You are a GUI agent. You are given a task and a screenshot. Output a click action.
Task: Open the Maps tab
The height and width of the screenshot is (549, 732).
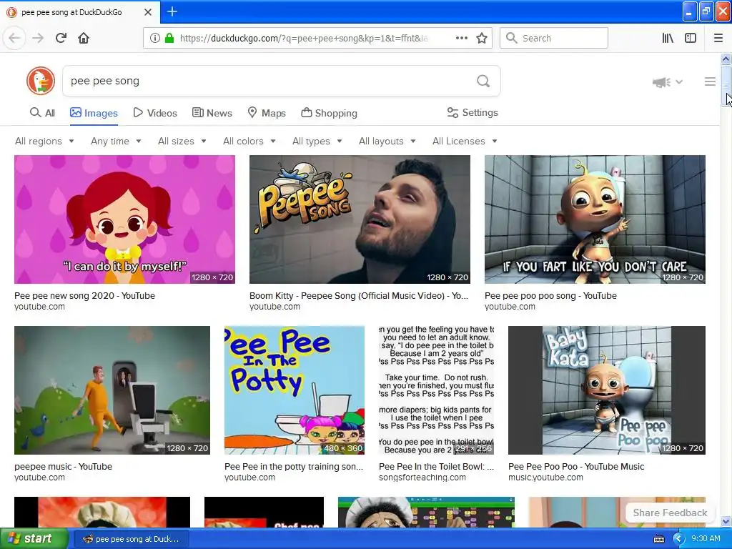point(267,113)
